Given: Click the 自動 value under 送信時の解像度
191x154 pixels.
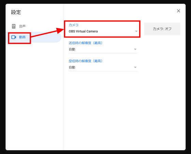Looking at the screenshot, I should click(72, 50).
